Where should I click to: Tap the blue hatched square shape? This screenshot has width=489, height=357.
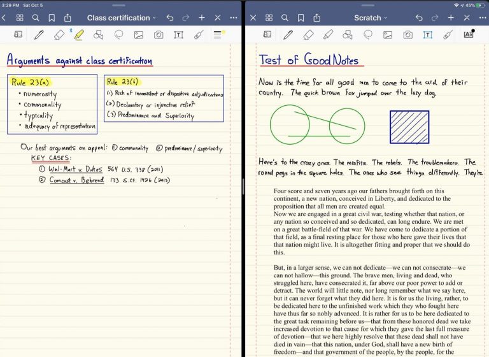[x=409, y=127]
